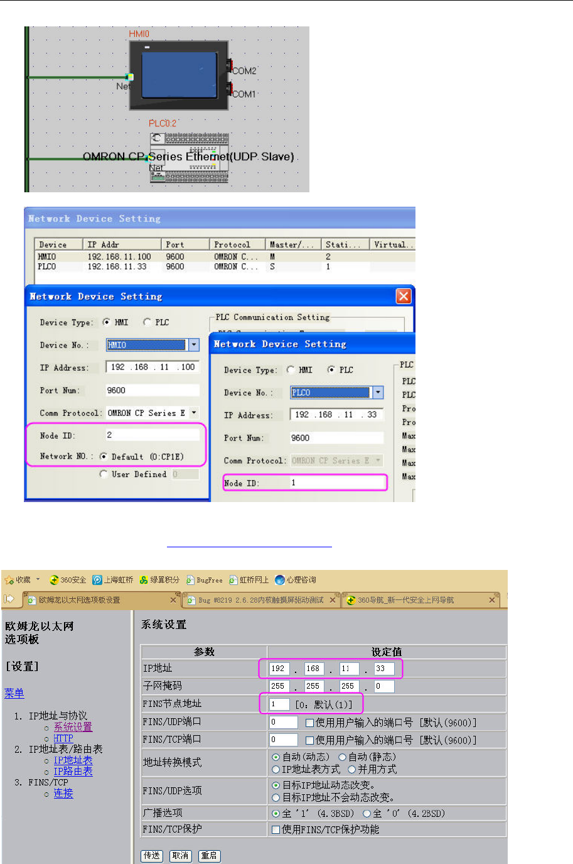Enable 使用FINS/TCP保护功能 checkbox
573x864 pixels.
pos(276,829)
